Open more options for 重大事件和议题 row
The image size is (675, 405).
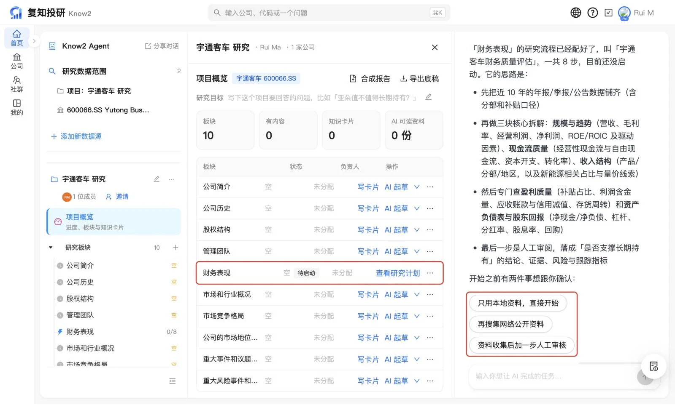coord(430,359)
